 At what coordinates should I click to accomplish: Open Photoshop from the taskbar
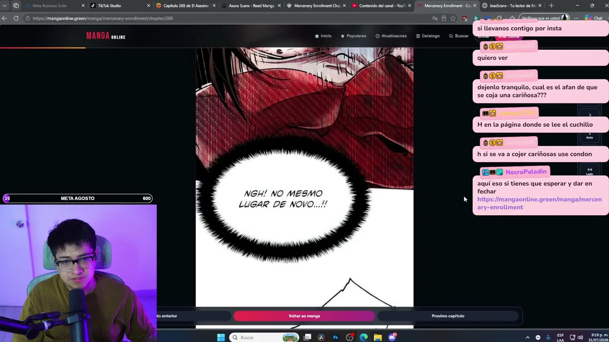(335, 337)
